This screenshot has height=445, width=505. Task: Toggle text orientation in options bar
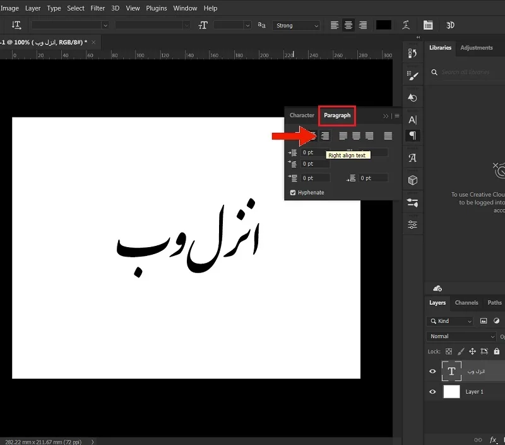[16, 25]
